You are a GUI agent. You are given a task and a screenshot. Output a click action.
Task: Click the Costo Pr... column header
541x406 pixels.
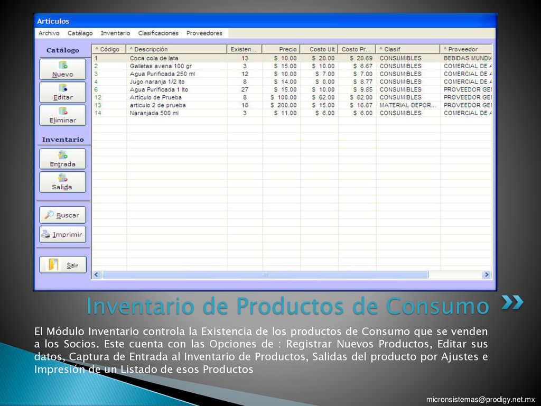click(357, 49)
